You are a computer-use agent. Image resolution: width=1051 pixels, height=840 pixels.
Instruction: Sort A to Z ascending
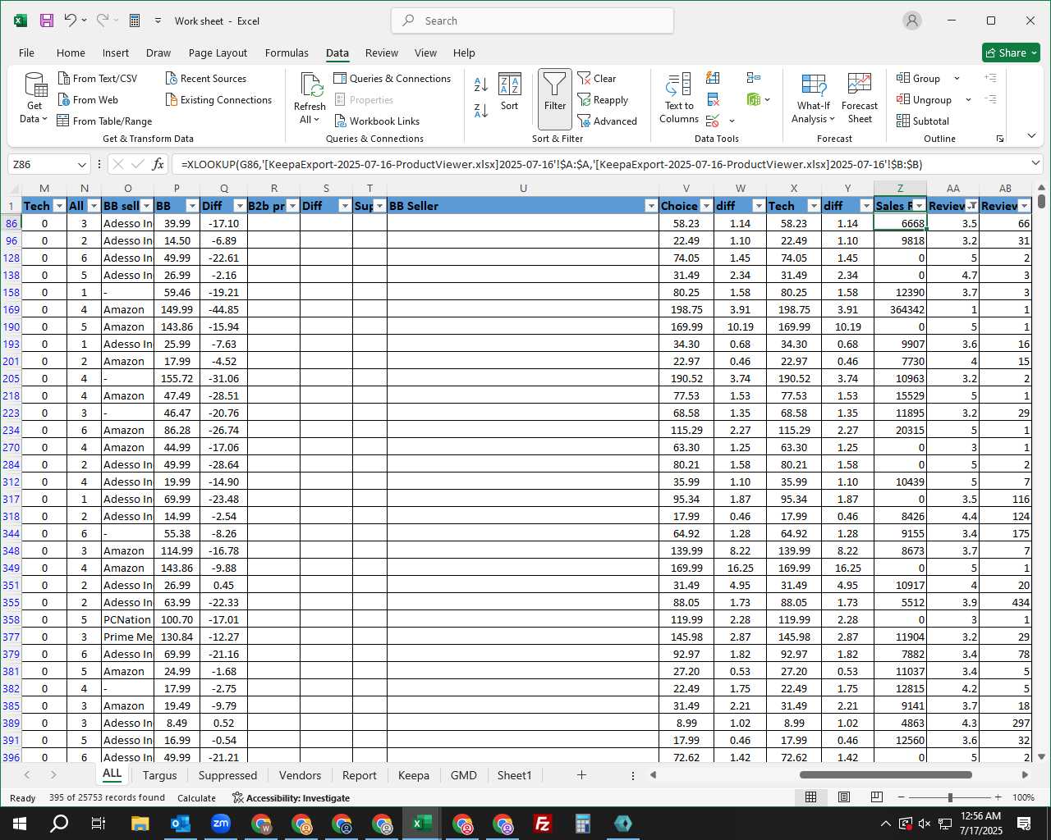481,84
